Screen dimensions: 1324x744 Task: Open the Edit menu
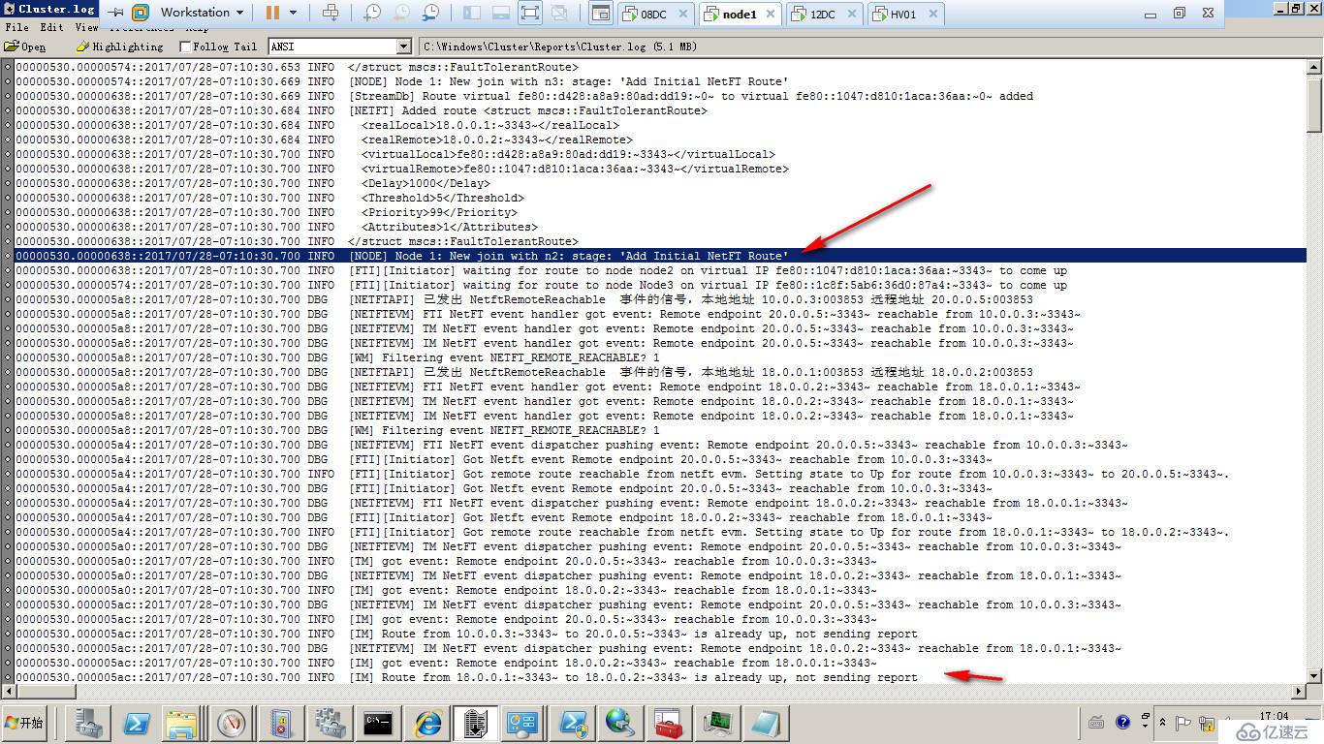pyautogui.click(x=51, y=27)
